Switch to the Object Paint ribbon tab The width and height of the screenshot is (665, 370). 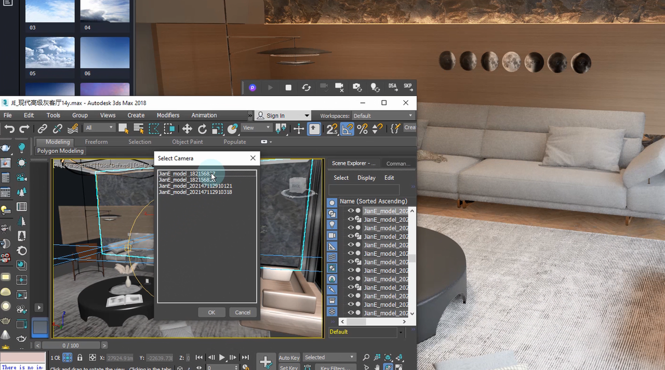point(188,142)
